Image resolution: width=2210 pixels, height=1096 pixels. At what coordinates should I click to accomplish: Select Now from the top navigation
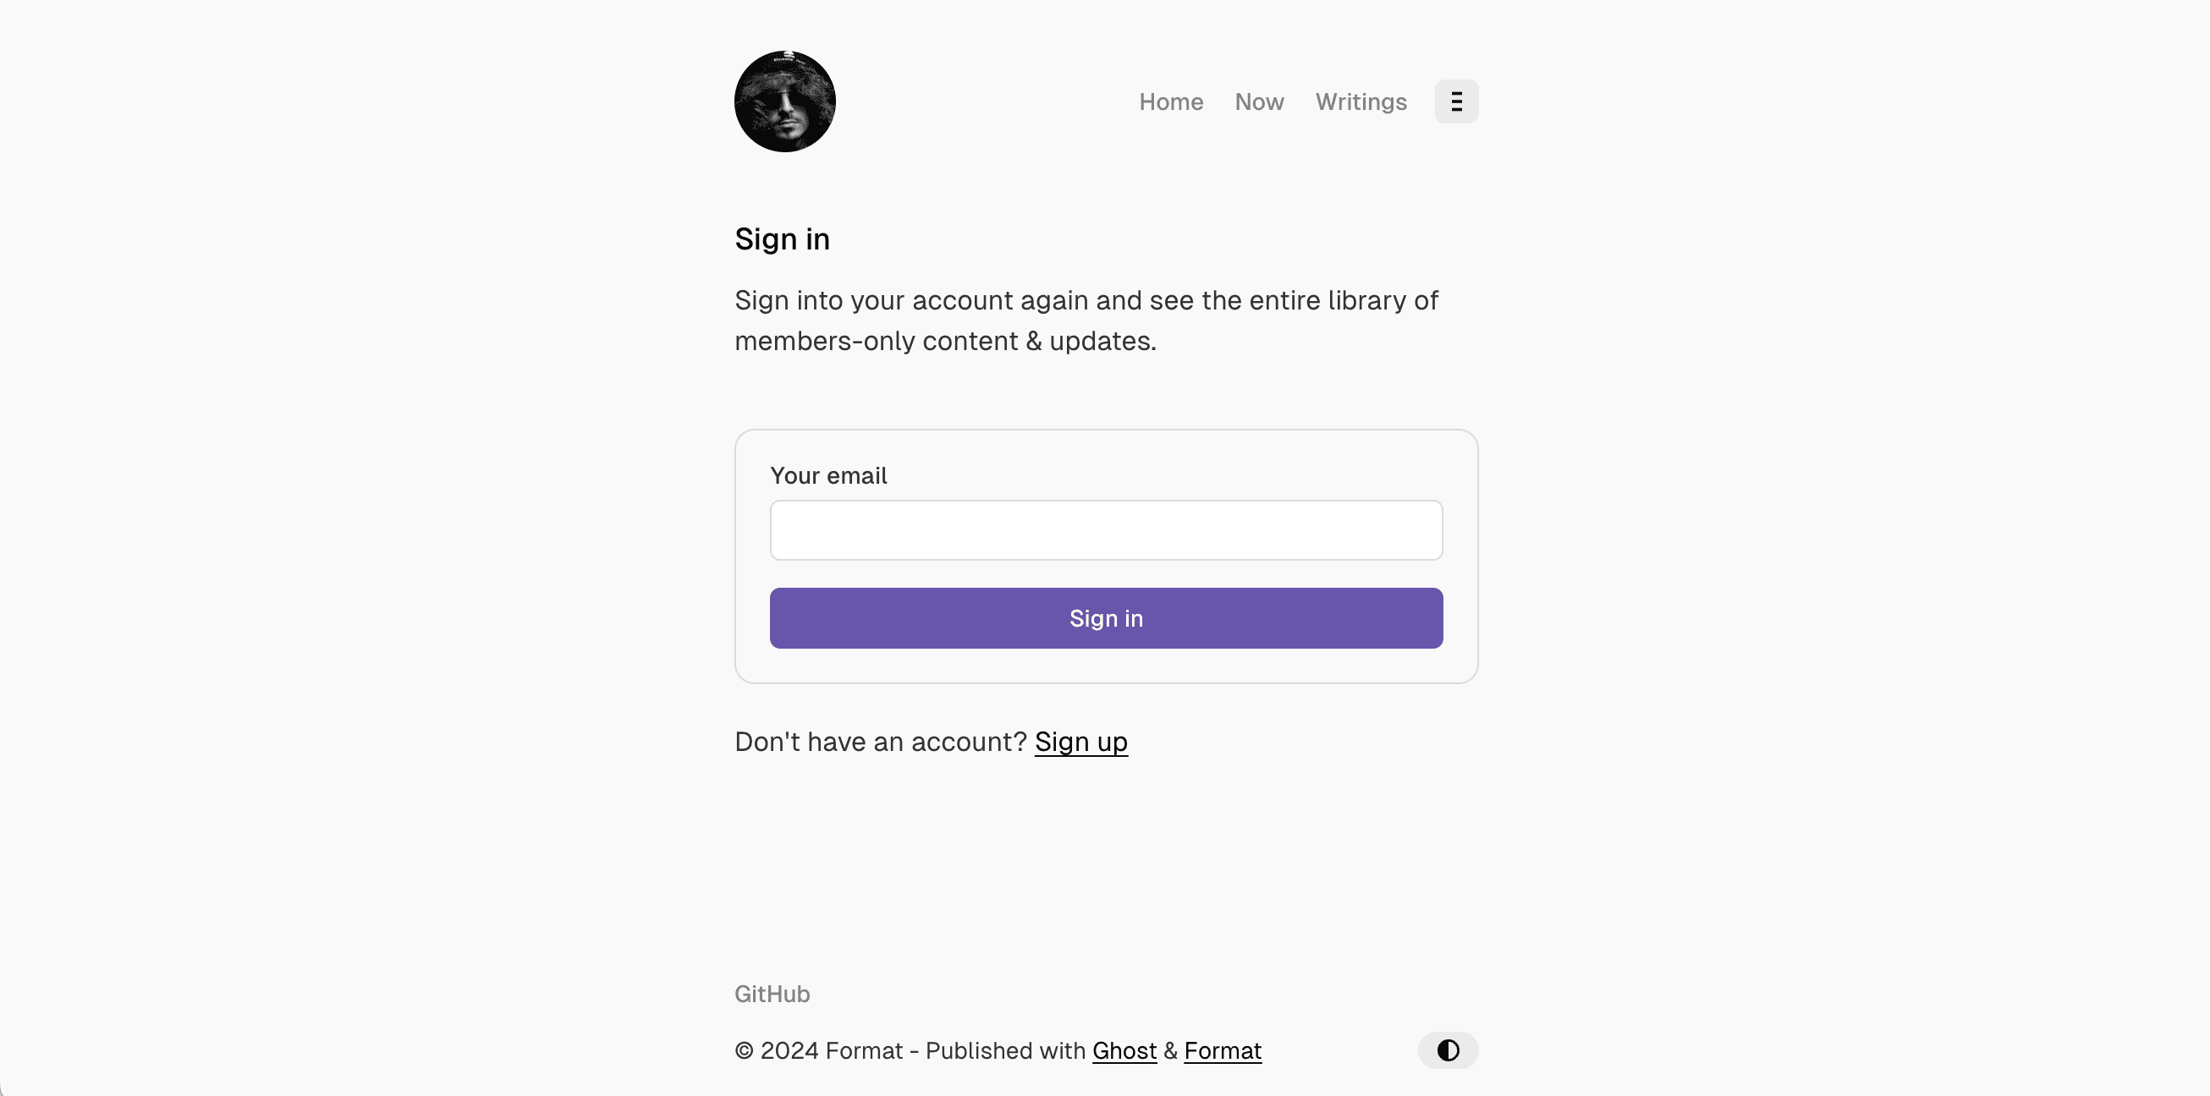[x=1259, y=101]
